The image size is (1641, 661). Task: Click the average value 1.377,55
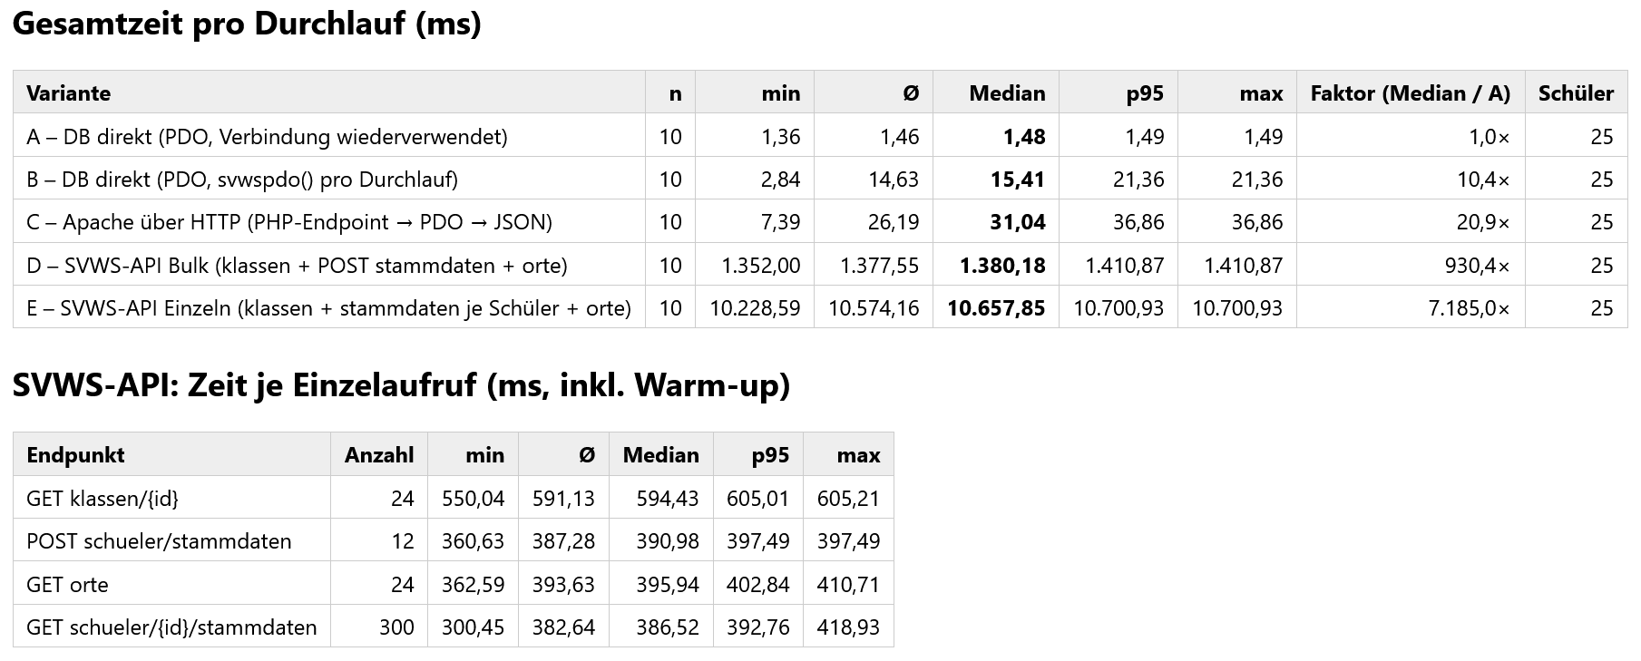pos(880,266)
